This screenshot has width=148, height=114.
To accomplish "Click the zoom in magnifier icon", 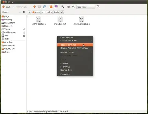I will (x=73, y=7).
